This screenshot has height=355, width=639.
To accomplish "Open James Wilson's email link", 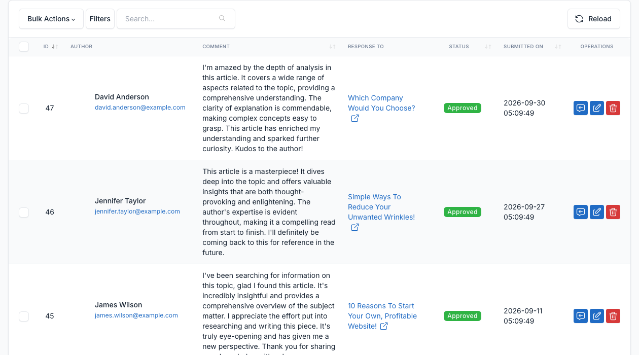I will [136, 315].
